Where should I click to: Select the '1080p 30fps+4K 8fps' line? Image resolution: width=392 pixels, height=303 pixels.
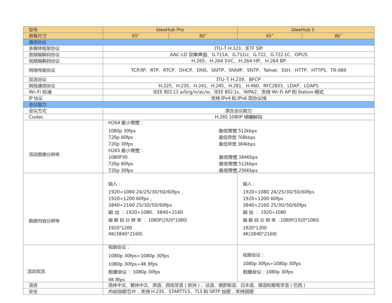(133, 264)
